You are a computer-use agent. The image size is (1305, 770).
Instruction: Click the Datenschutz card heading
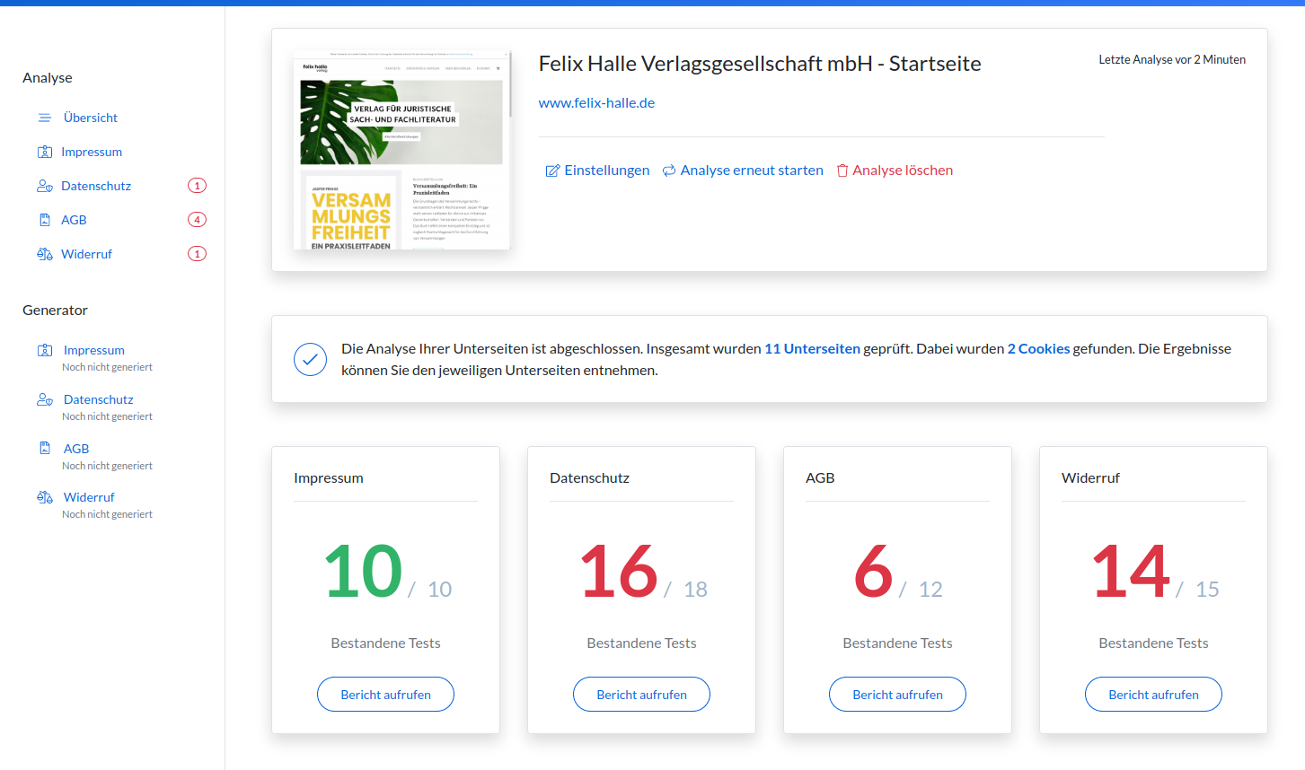(x=589, y=478)
